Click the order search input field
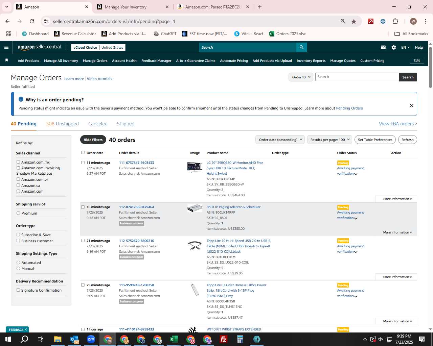433x346 pixels. pyautogui.click(x=357, y=77)
